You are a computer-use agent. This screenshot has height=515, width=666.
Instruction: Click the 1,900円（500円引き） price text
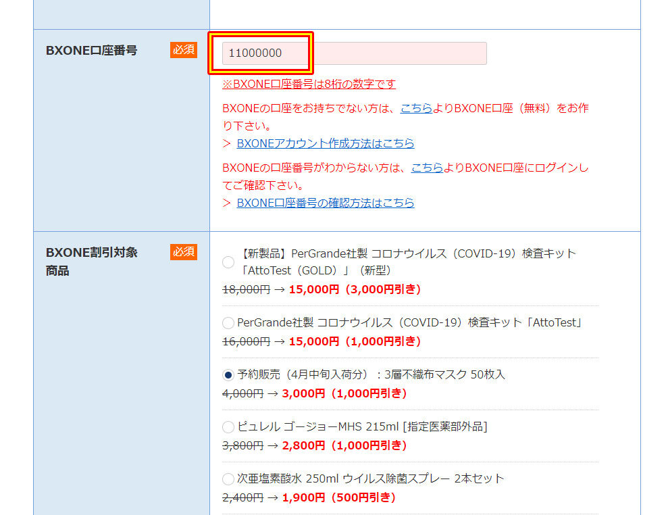click(339, 497)
